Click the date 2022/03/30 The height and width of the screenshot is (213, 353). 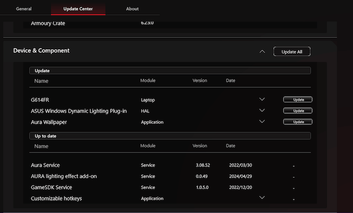pos(240,165)
